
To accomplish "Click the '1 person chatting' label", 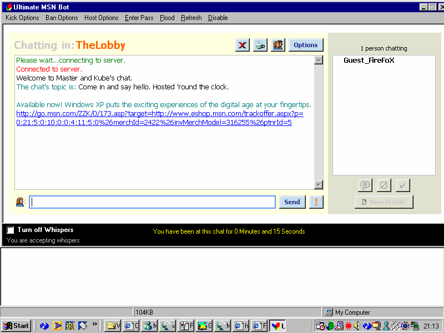I will click(384, 48).
